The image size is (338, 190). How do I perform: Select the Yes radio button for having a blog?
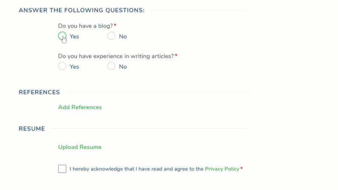point(62,36)
